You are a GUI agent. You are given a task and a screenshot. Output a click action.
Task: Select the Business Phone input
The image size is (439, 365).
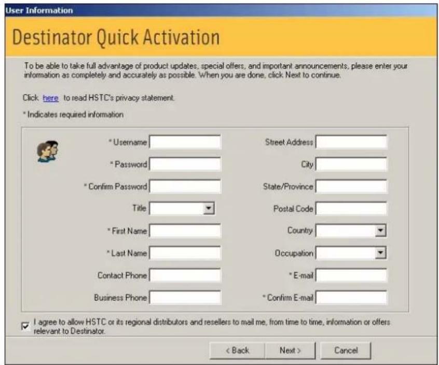(x=185, y=298)
